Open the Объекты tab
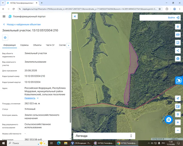This screenshot has width=183, height=146. [x=37, y=45]
